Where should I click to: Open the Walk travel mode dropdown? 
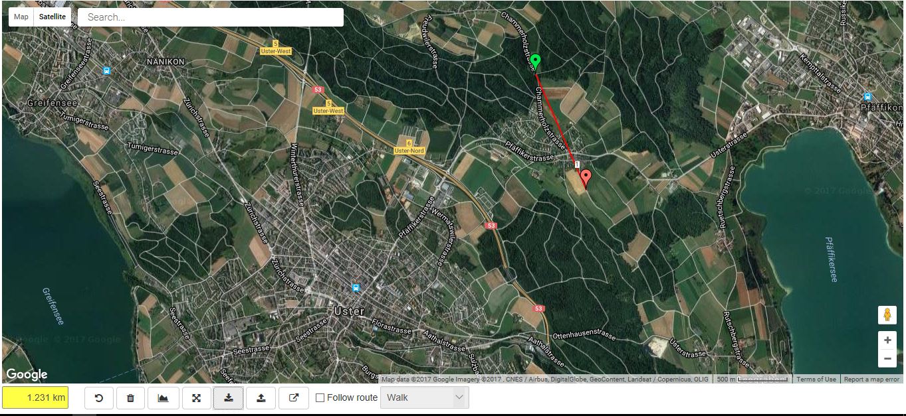coord(424,397)
